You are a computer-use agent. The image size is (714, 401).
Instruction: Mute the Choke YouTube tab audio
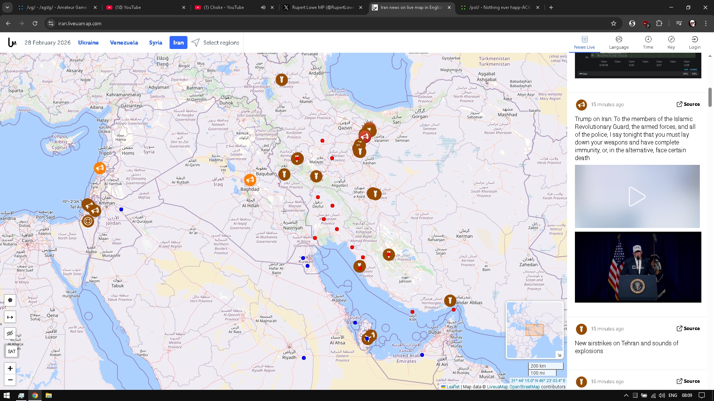(x=263, y=7)
